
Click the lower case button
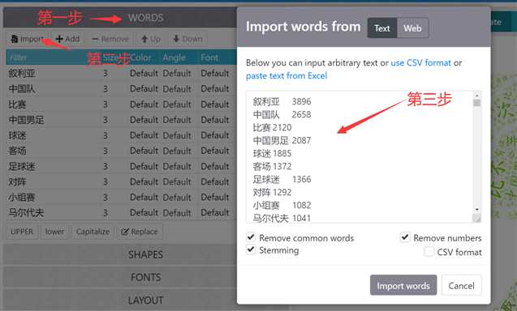pos(54,232)
